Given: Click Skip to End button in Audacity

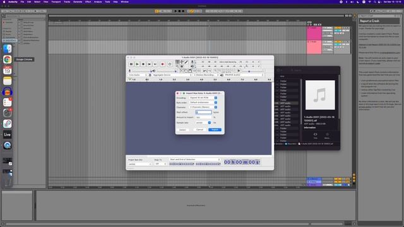Looking at the screenshot, I should click(155, 64).
